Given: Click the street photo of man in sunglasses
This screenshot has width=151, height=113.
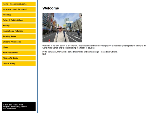Looking at the screenshot, I should [62, 28].
